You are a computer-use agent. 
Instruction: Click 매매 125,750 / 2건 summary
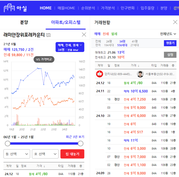pos(18,49)
